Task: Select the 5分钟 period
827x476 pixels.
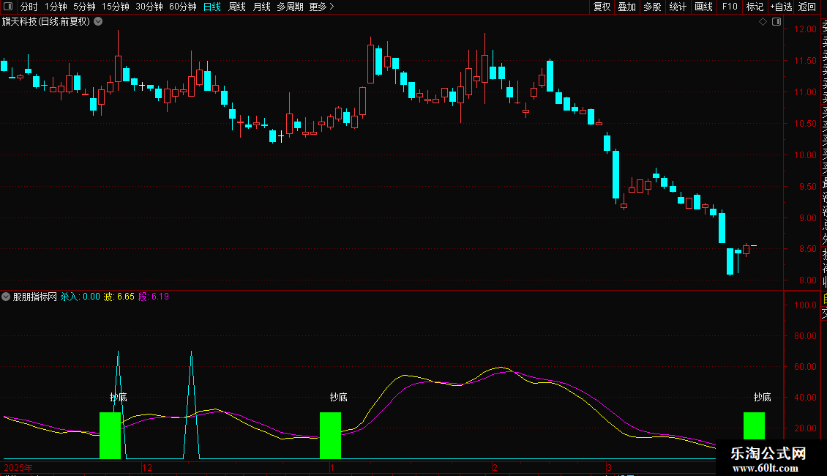Action: point(84,7)
